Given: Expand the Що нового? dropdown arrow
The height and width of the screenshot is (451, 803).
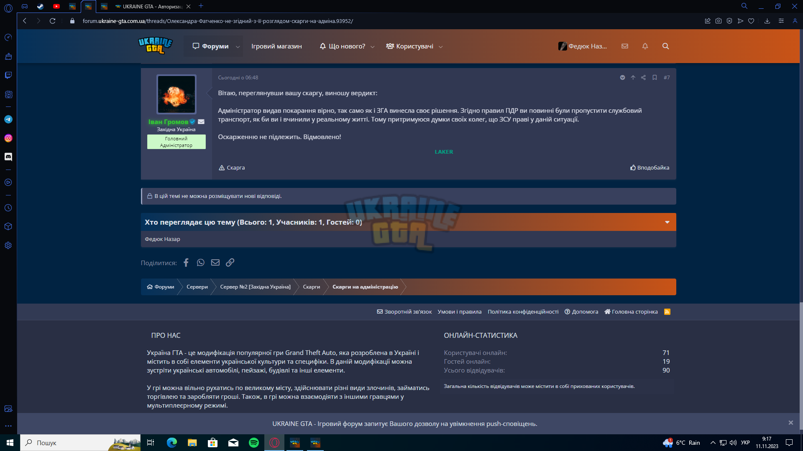Looking at the screenshot, I should [373, 47].
